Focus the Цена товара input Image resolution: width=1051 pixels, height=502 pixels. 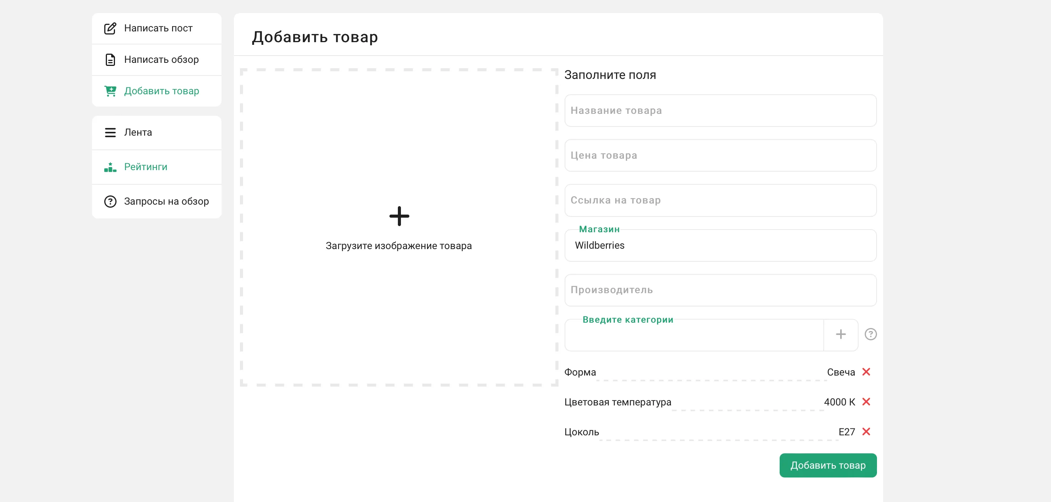[x=720, y=155]
